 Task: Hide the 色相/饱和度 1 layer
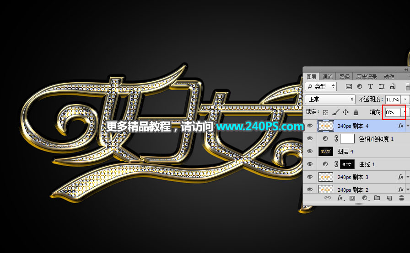tap(310, 138)
